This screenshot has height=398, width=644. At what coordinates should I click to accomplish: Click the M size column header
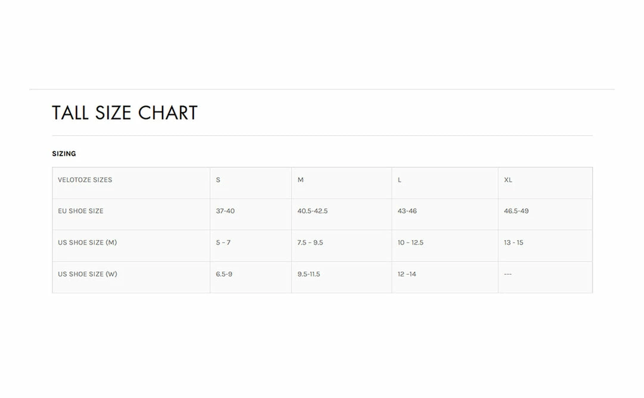(x=301, y=180)
